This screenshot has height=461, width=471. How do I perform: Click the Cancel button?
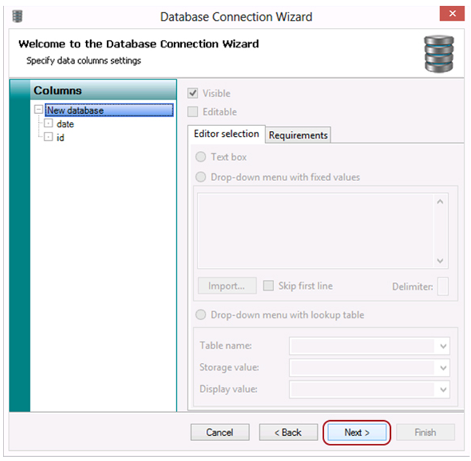coord(220,432)
